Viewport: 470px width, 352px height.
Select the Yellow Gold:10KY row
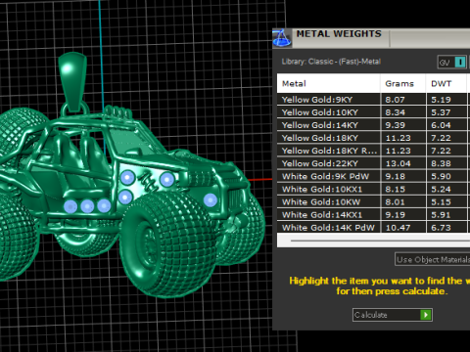click(373, 112)
